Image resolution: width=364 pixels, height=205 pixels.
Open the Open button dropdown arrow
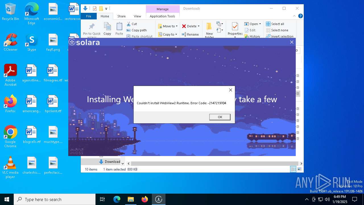point(260,24)
